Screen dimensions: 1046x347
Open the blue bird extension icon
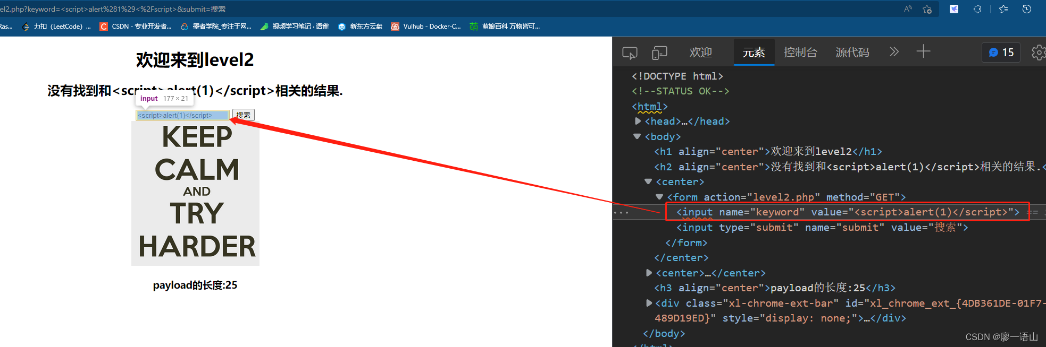954,9
